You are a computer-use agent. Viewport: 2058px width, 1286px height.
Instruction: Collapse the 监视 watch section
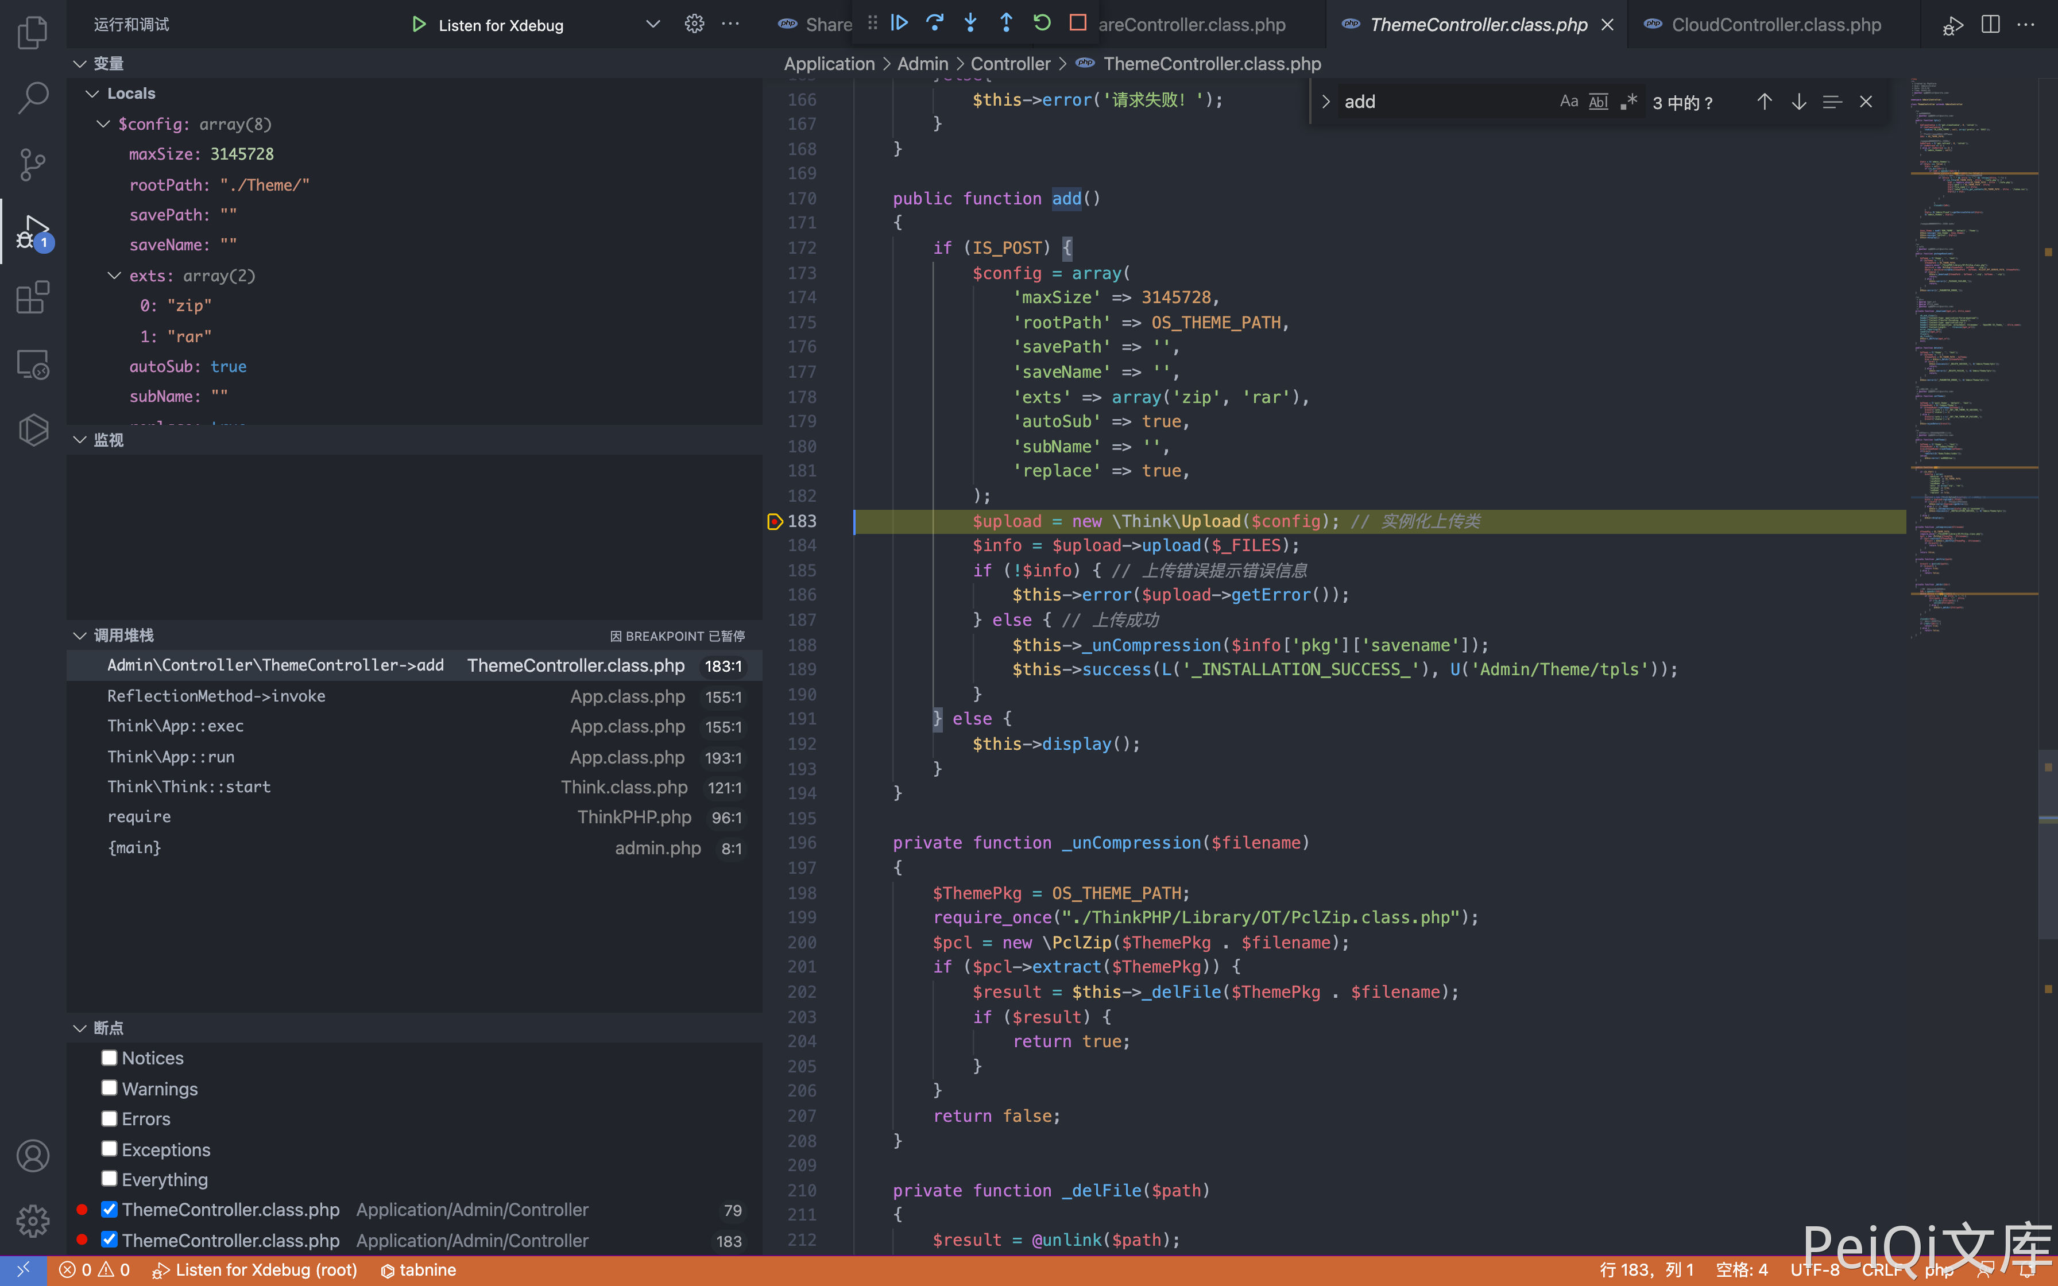coord(80,440)
